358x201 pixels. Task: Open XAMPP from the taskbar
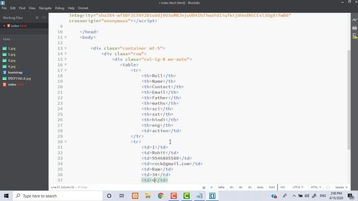(x=135, y=196)
